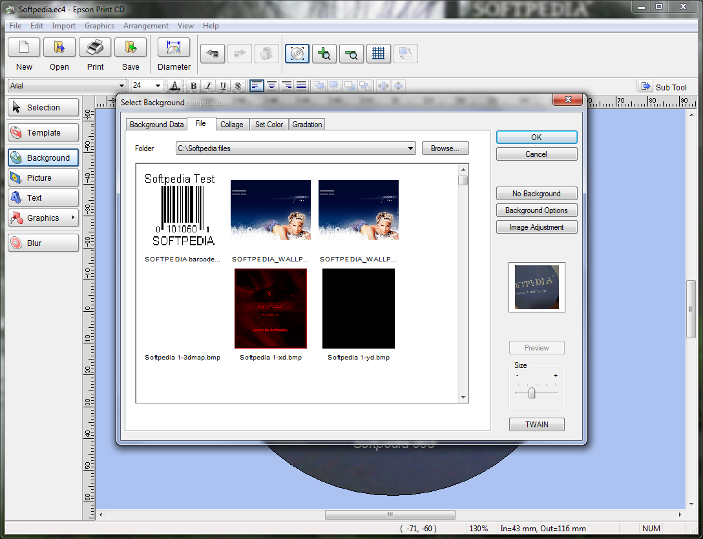
Task: Click the No Background button
Action: (x=536, y=194)
